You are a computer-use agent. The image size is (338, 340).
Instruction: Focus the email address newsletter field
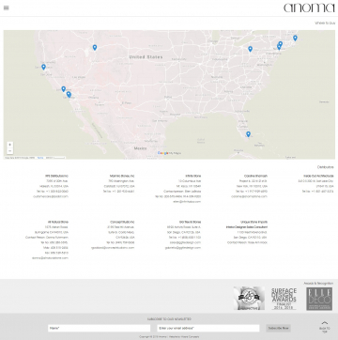click(x=208, y=328)
